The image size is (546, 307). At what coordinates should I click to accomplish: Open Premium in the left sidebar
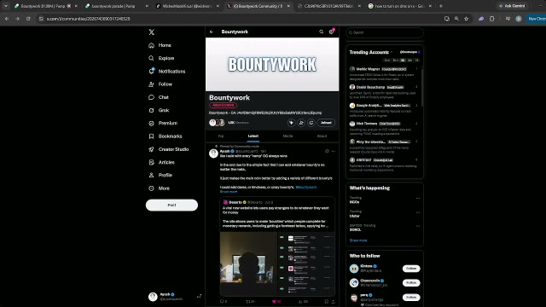point(163,123)
